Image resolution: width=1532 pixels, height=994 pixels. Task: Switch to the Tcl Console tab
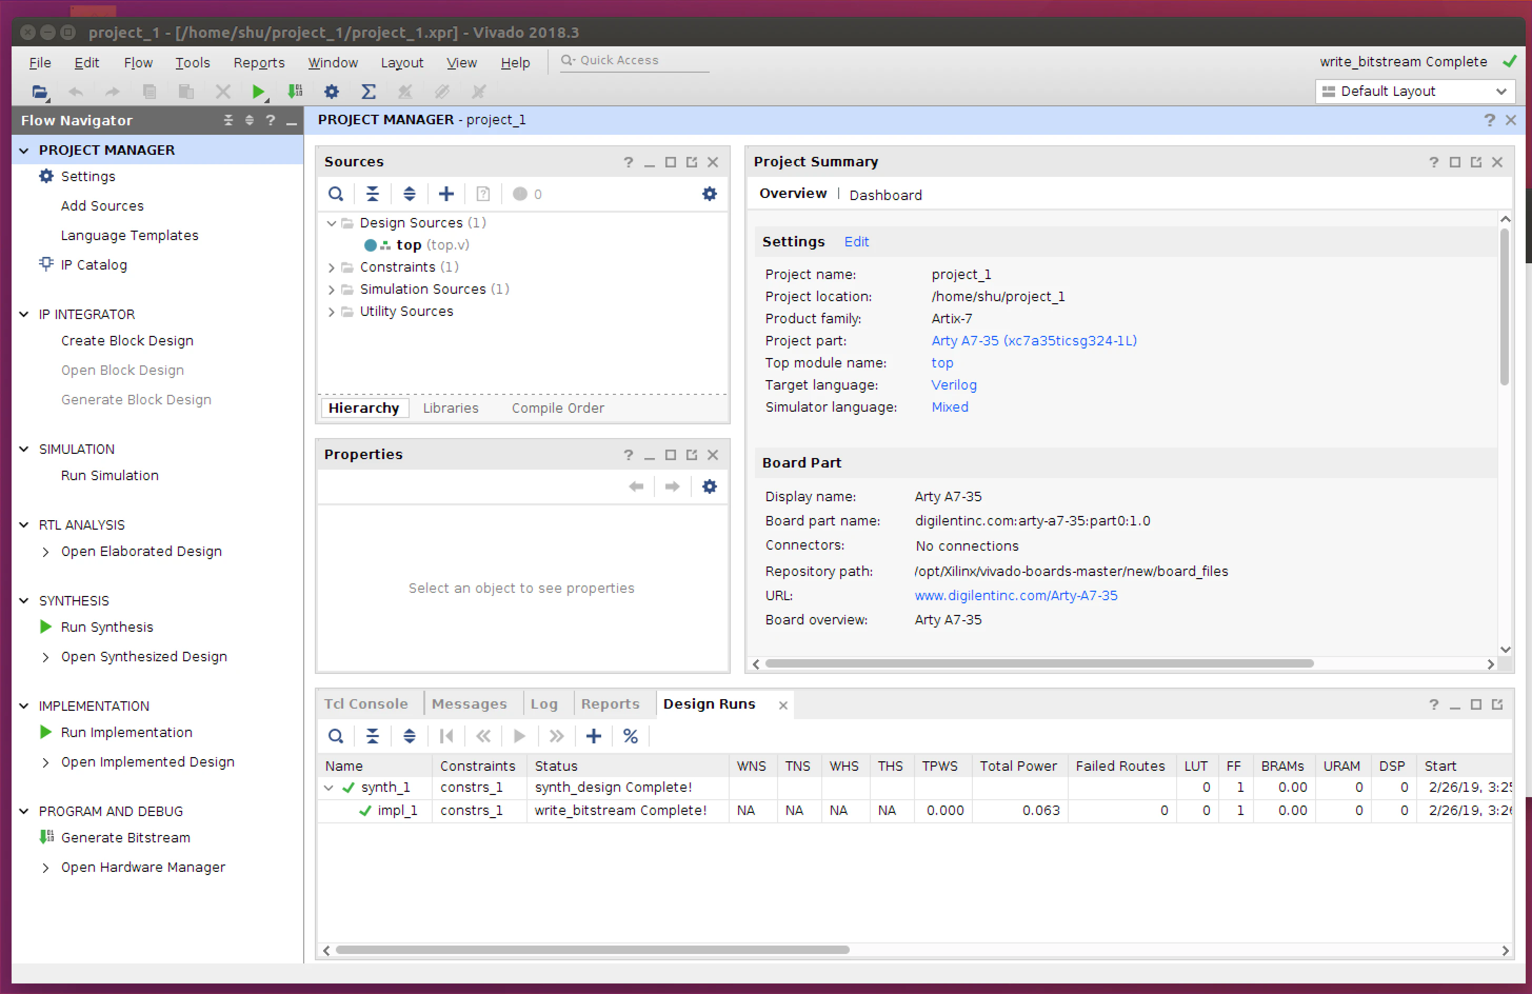365,704
